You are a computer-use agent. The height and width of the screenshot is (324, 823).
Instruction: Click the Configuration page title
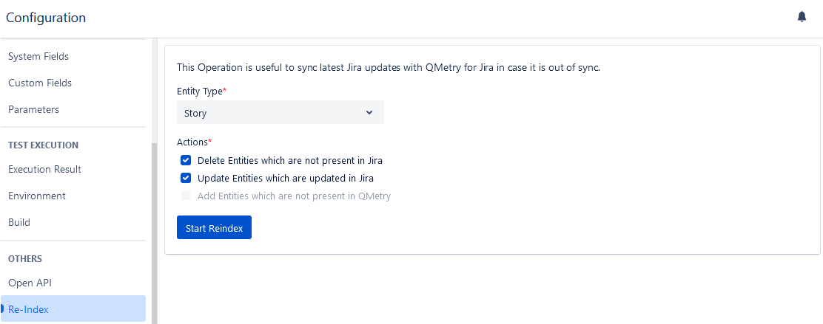tap(46, 18)
